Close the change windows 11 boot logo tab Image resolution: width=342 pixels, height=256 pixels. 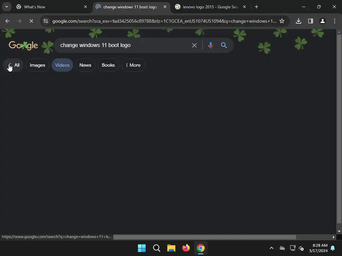click(165, 7)
